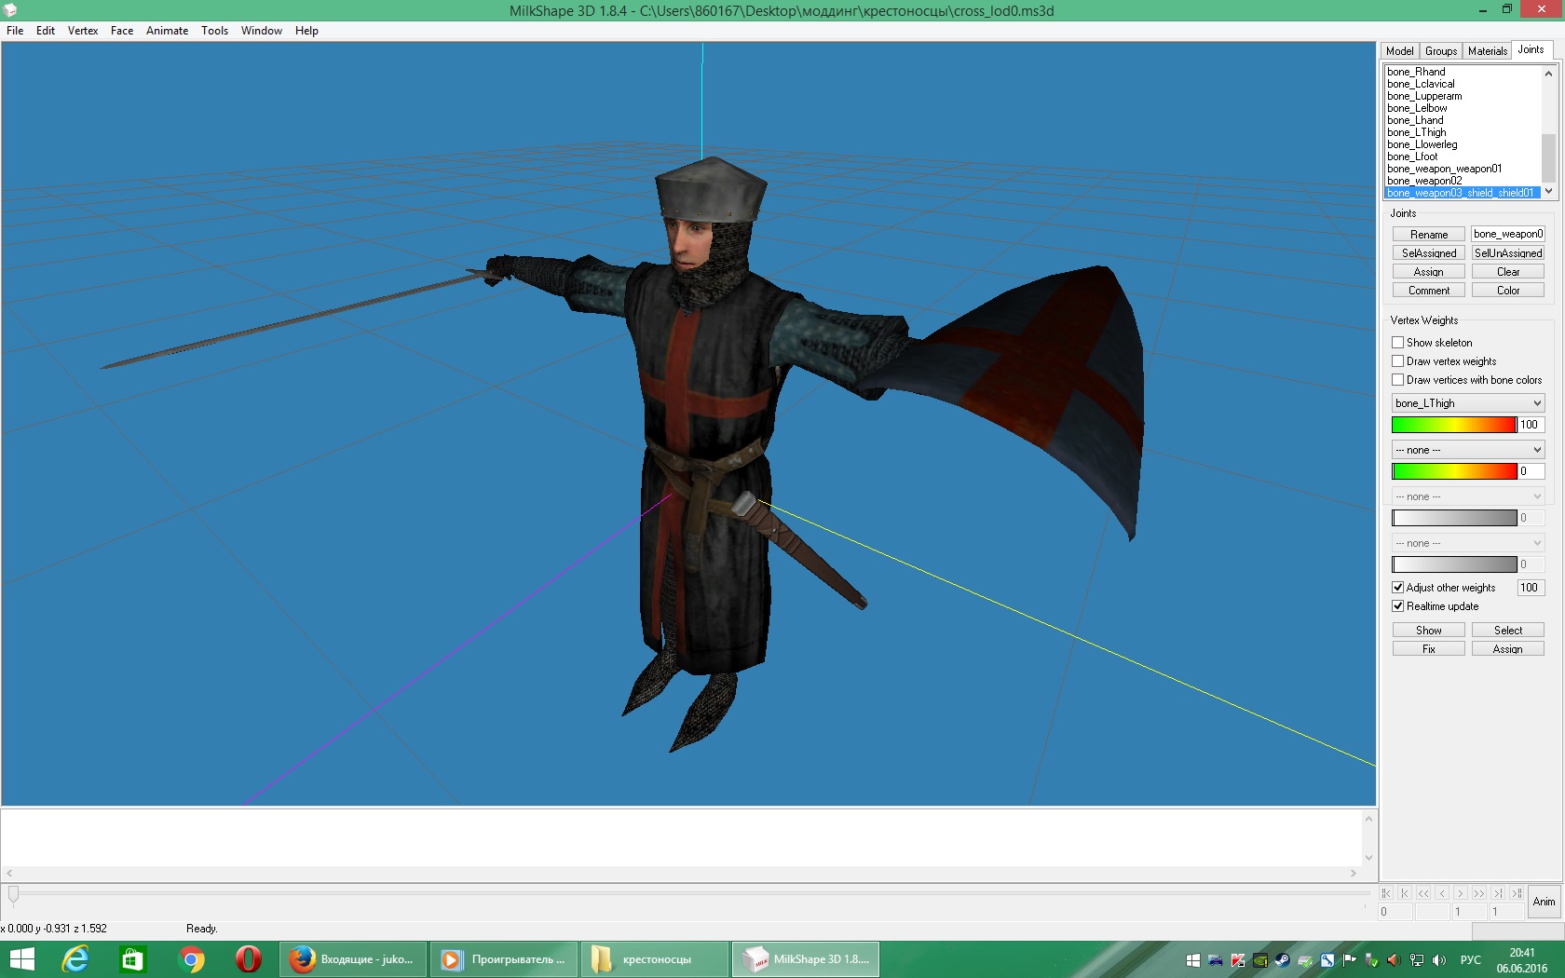Open the Windows Start button
The height and width of the screenshot is (978, 1565).
(21, 959)
